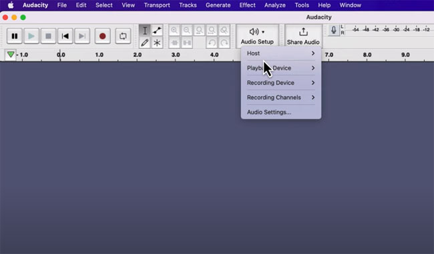
Task: Open the Audacity application menu
Action: point(35,5)
